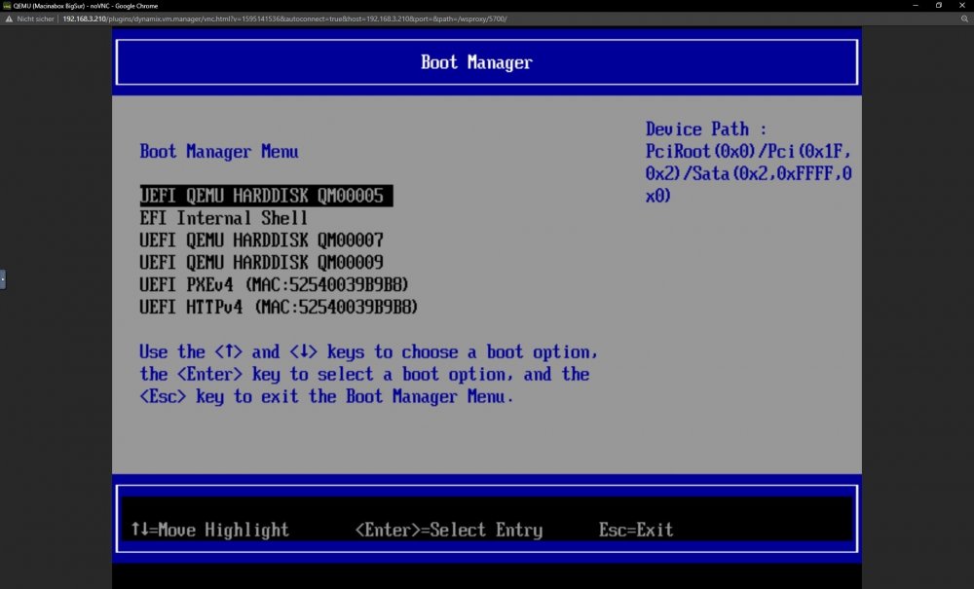This screenshot has height=589, width=974.
Task: Click the PciRoot device path value
Action: [748, 173]
